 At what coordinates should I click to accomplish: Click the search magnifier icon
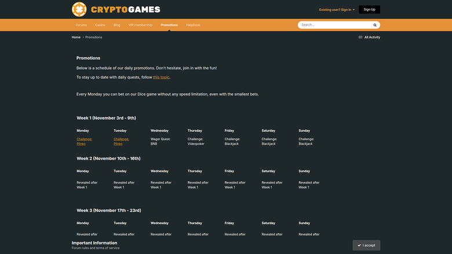[375, 25]
